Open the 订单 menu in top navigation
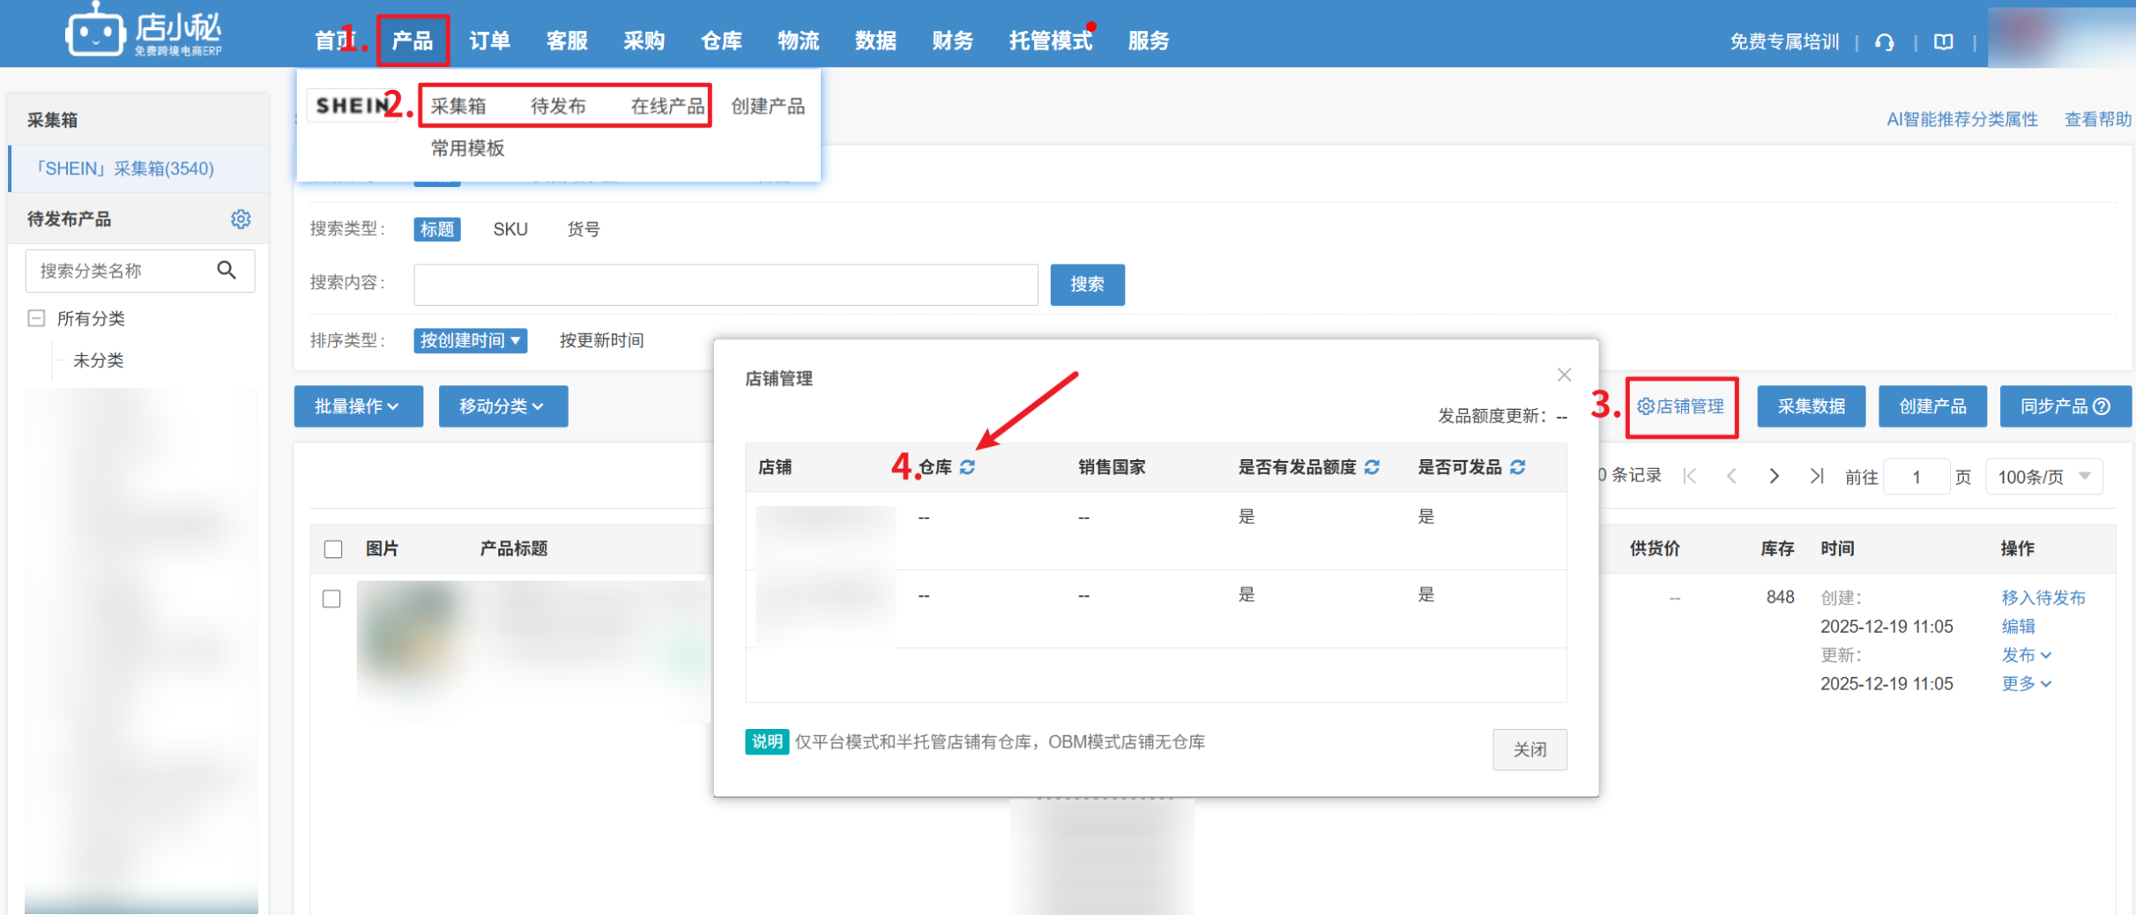Screen dimensions: 2136x915 point(489,41)
